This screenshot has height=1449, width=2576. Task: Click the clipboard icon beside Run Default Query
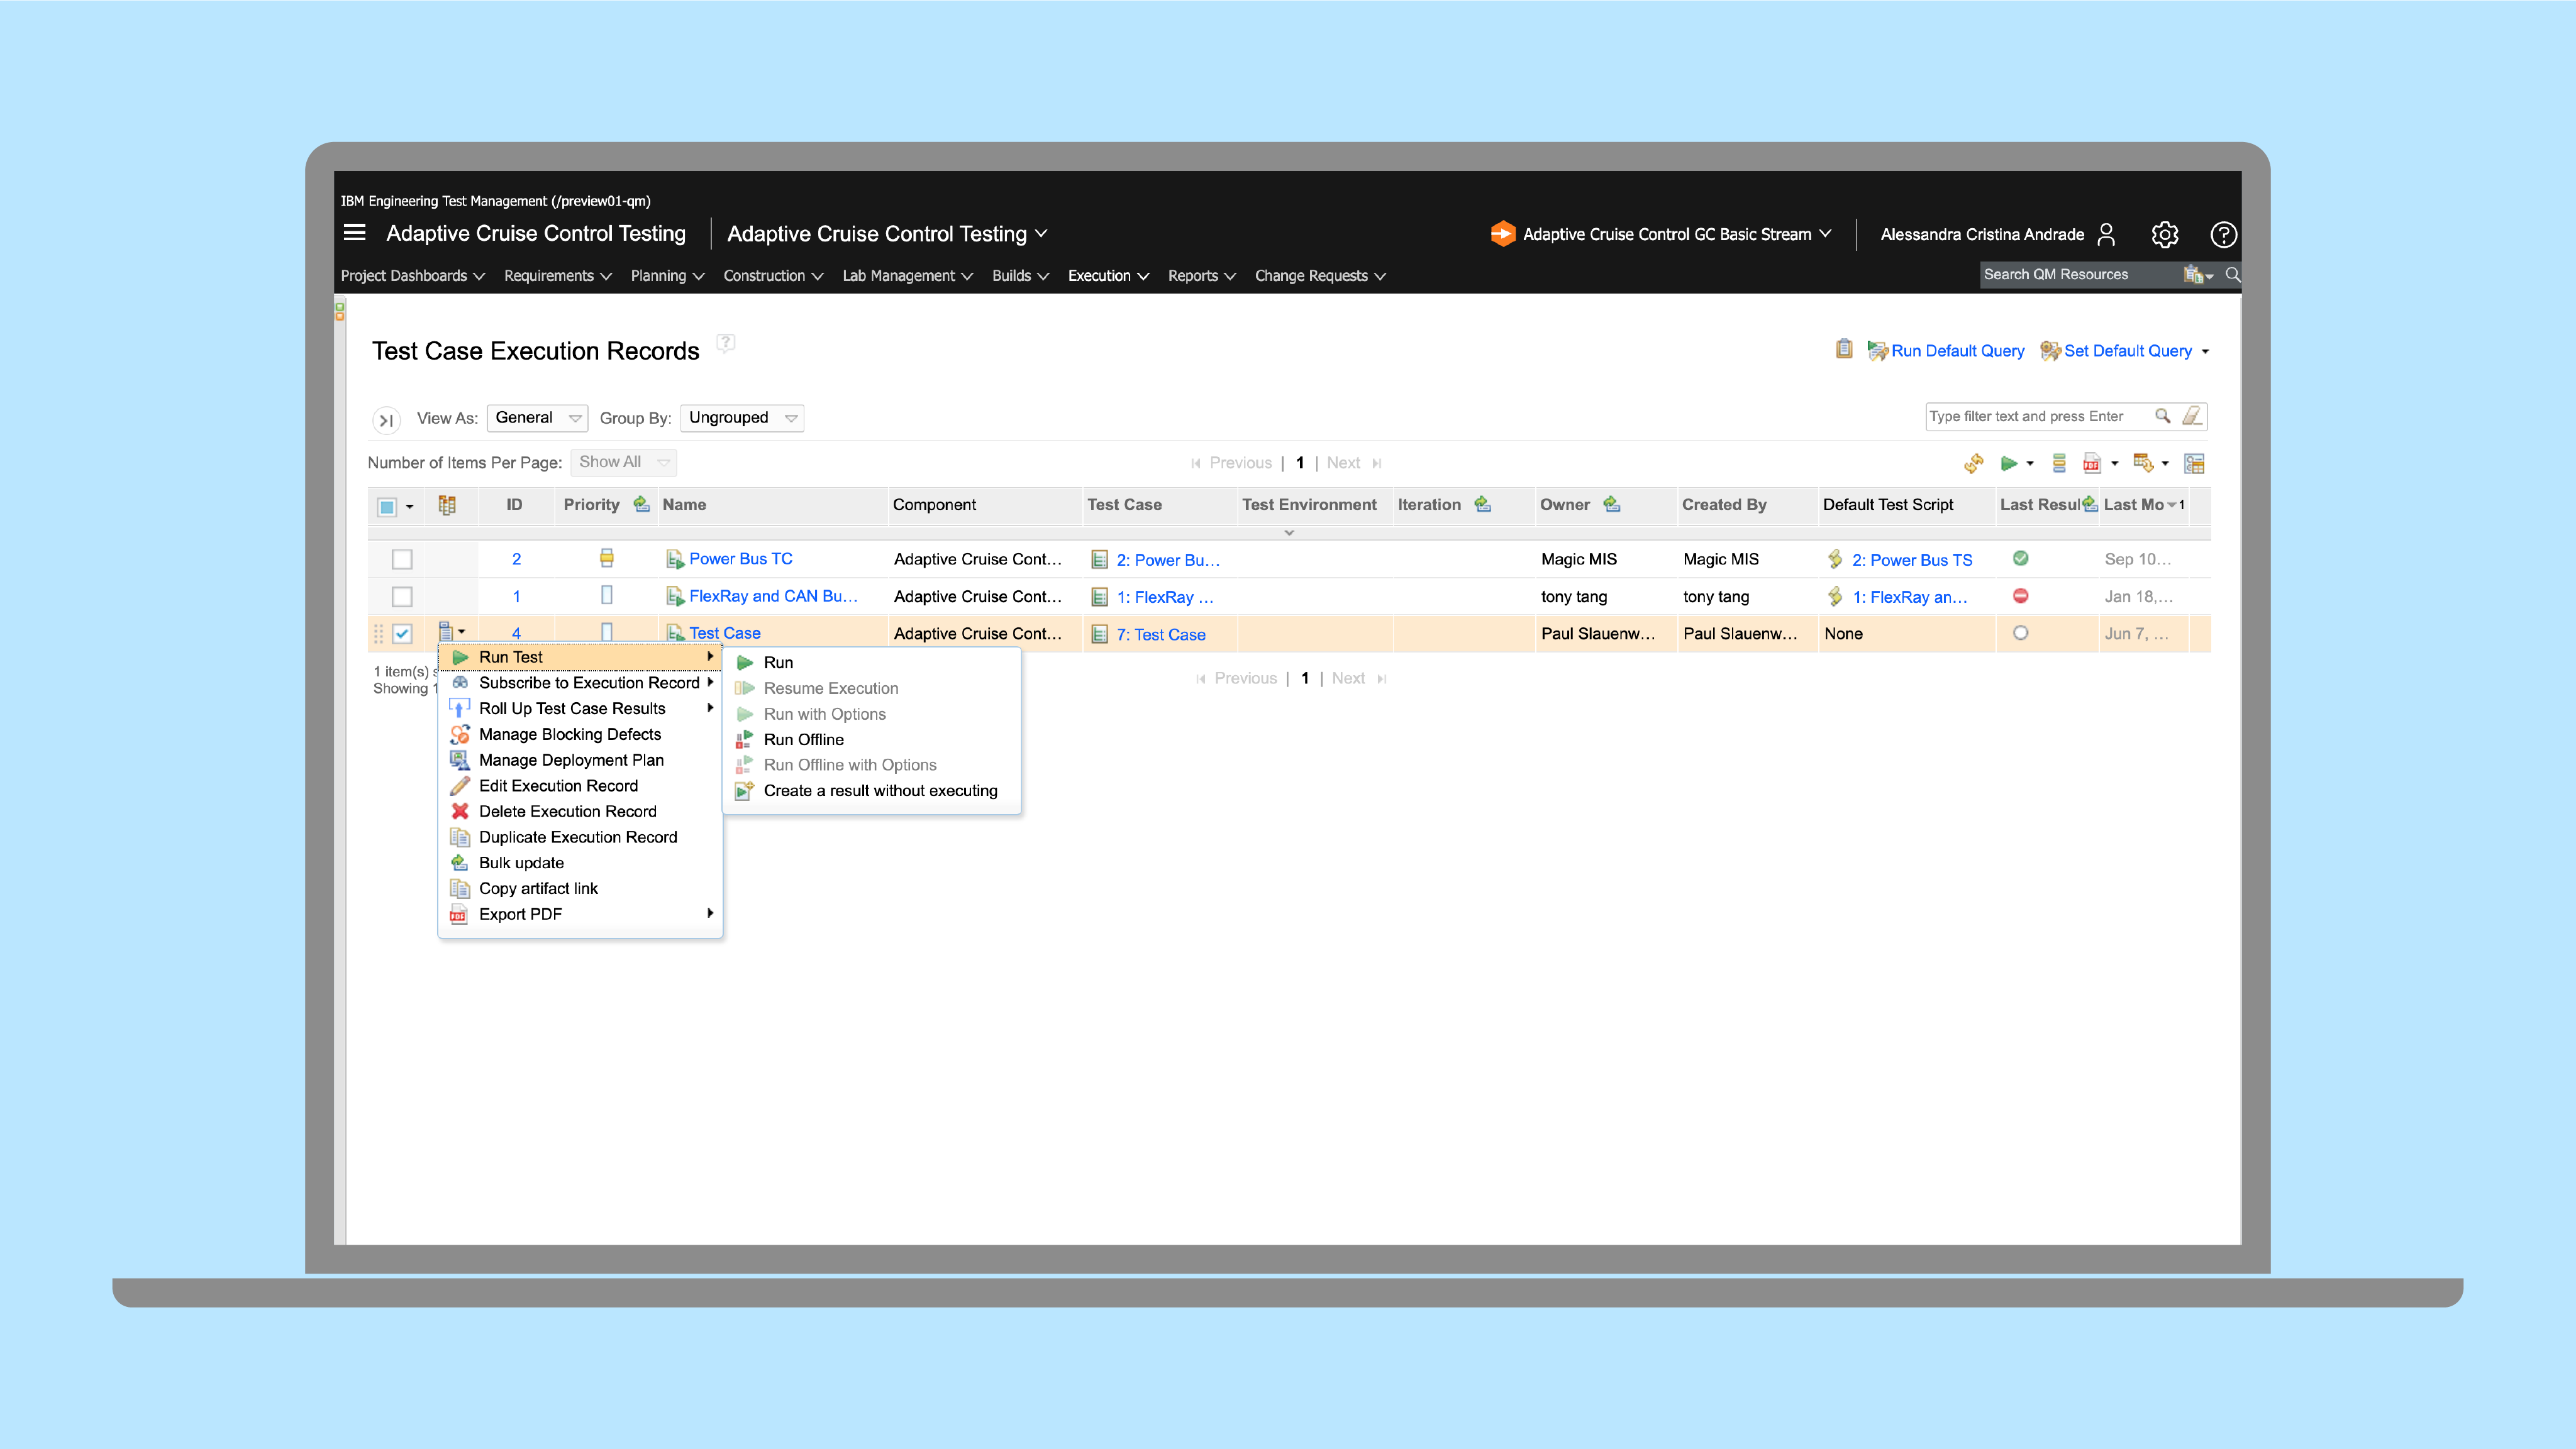point(1844,350)
